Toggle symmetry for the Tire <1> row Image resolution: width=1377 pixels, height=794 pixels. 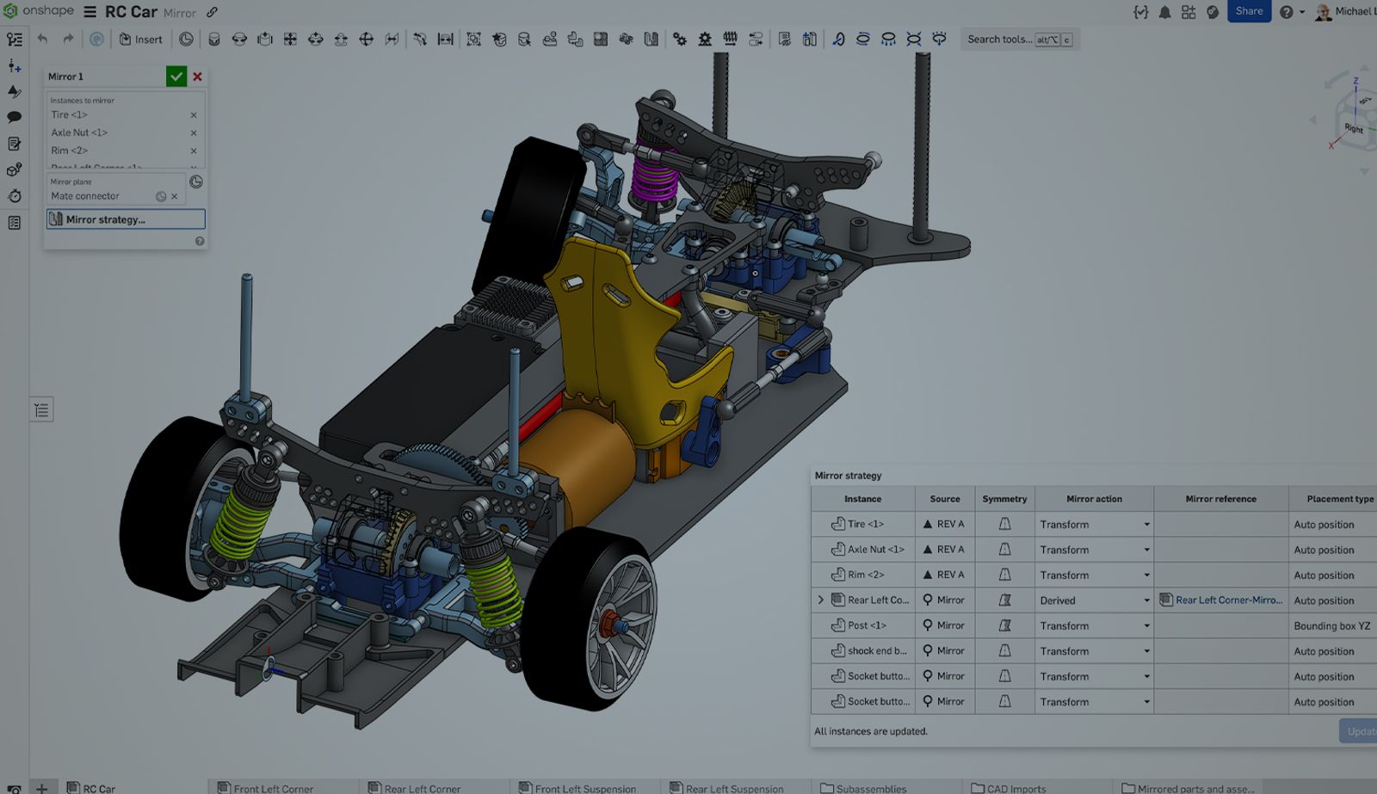pos(1004,524)
